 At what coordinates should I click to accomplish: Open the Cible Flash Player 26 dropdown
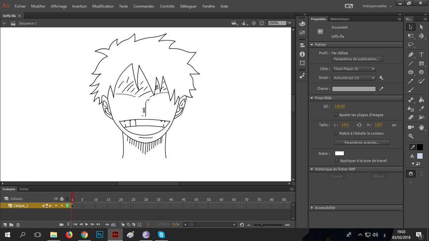354,69
